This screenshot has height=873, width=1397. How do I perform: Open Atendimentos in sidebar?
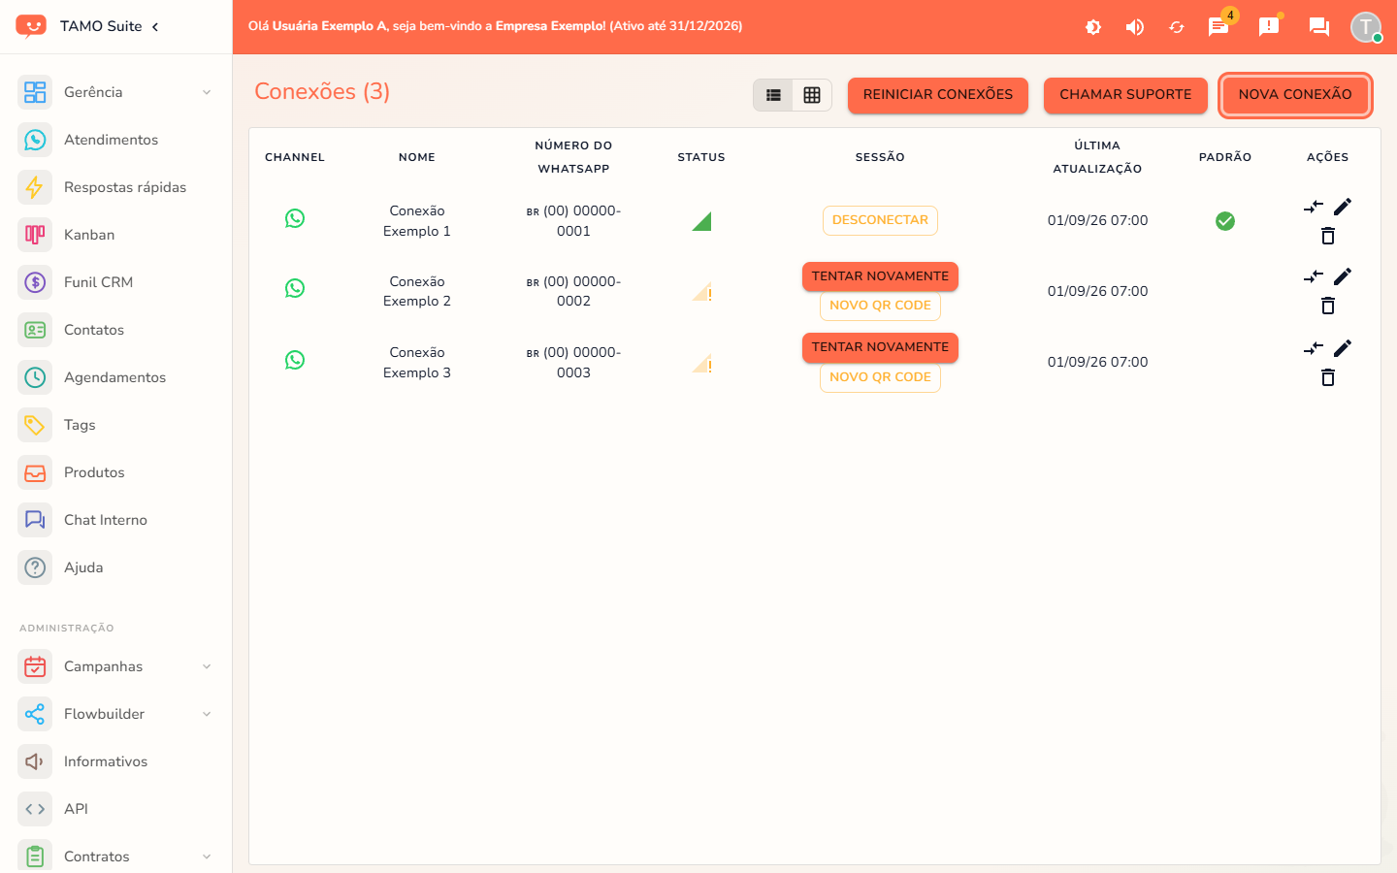pos(116,140)
